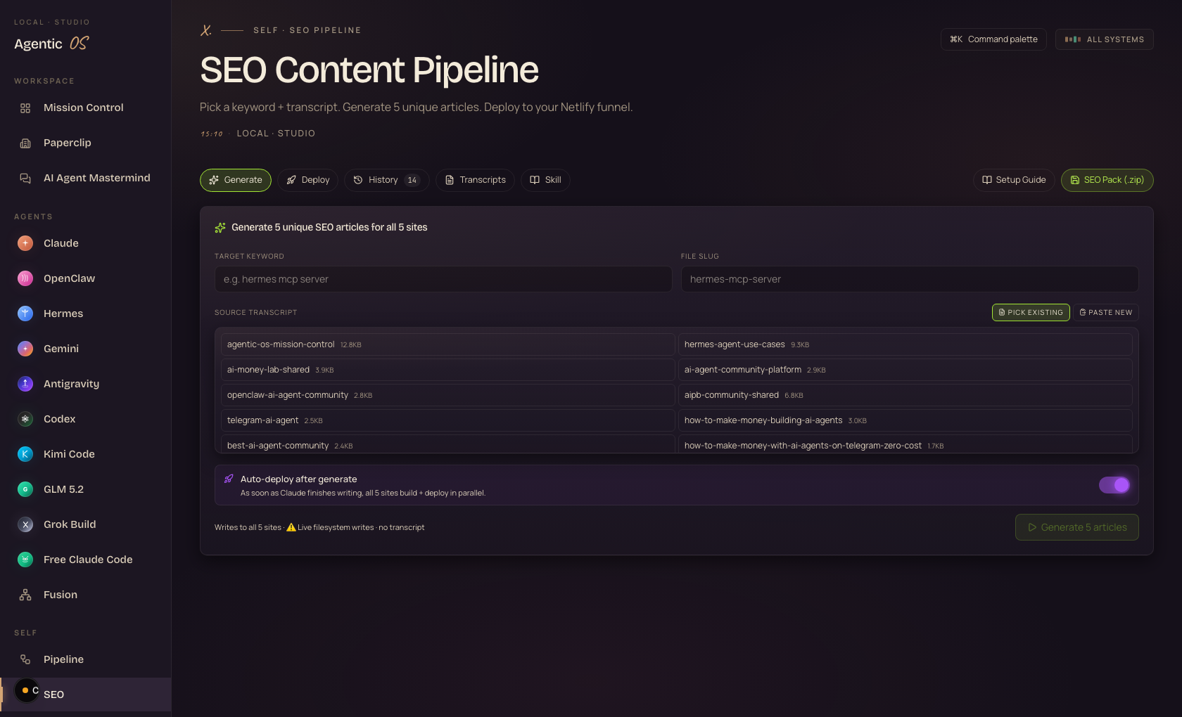1182x717 pixels.
Task: Click the Agentic OS logo
Action: pos(51,44)
